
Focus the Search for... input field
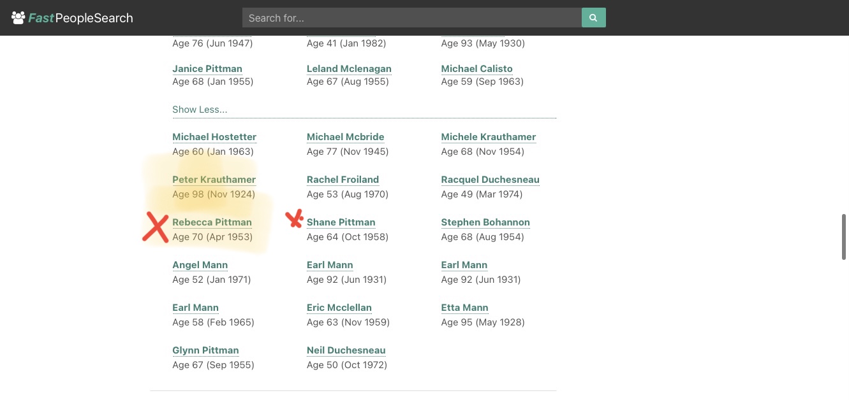(412, 18)
